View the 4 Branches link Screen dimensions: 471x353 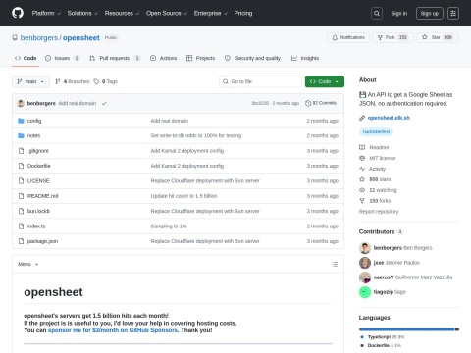coord(73,81)
